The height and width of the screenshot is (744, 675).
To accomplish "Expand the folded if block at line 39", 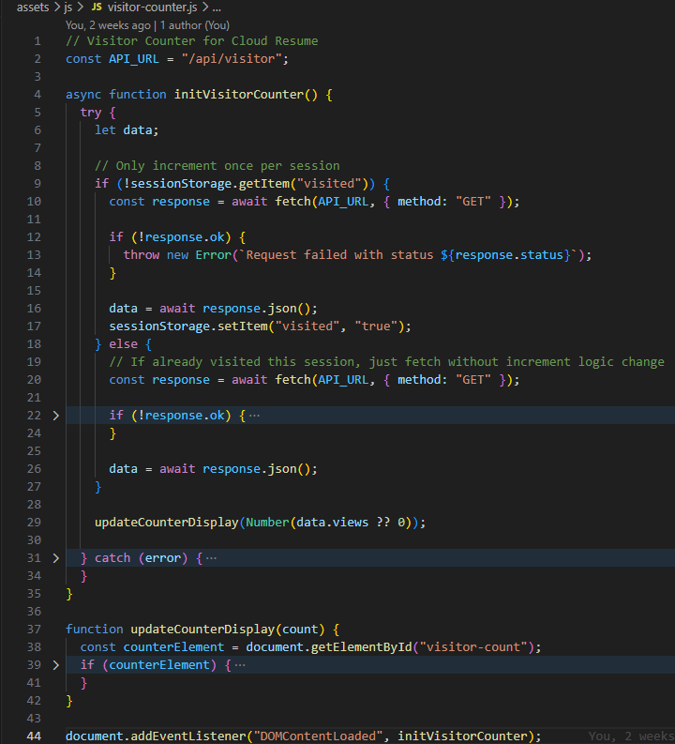I will (56, 665).
